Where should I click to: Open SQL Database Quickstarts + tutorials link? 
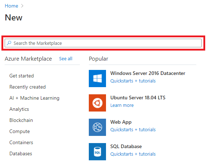pyautogui.click(x=133, y=154)
